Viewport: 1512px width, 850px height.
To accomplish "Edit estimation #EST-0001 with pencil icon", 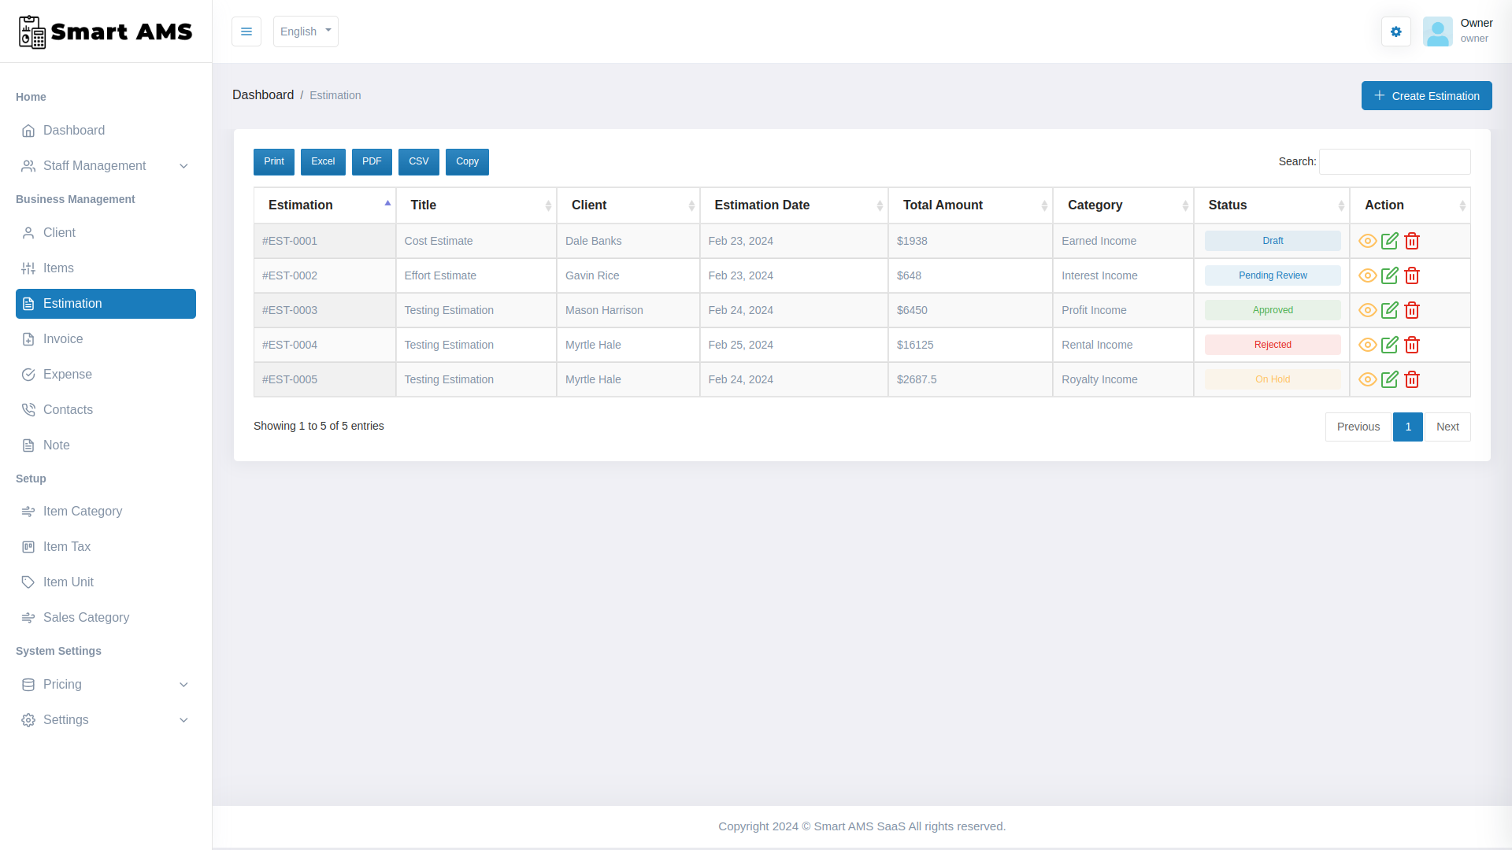I will point(1389,241).
